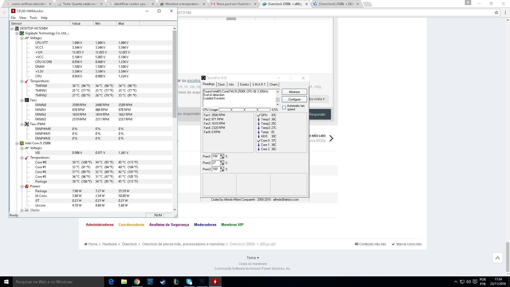Image resolution: width=510 pixels, height=287 pixels.
Task: Open Skype from the taskbar
Action: (189, 282)
